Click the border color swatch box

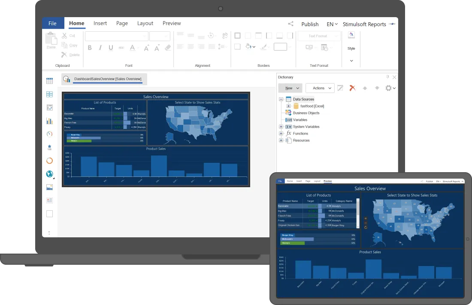pyautogui.click(x=280, y=47)
